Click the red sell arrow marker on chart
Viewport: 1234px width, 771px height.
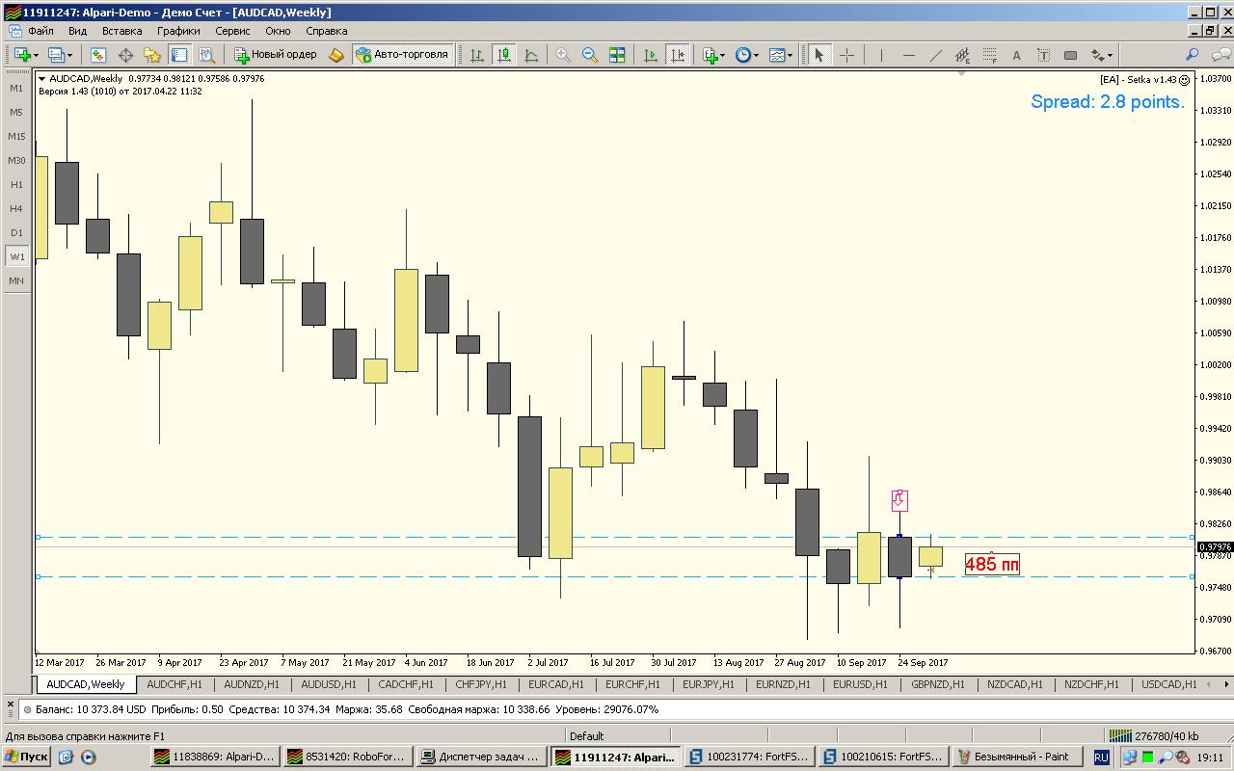coord(899,500)
